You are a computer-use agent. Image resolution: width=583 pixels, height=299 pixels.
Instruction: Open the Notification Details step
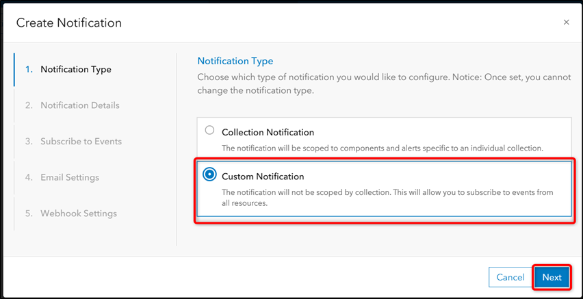(79, 105)
